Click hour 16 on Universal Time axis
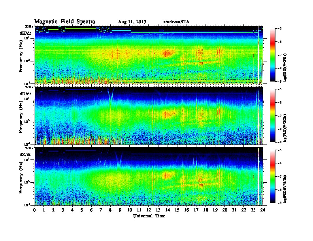 187,210
